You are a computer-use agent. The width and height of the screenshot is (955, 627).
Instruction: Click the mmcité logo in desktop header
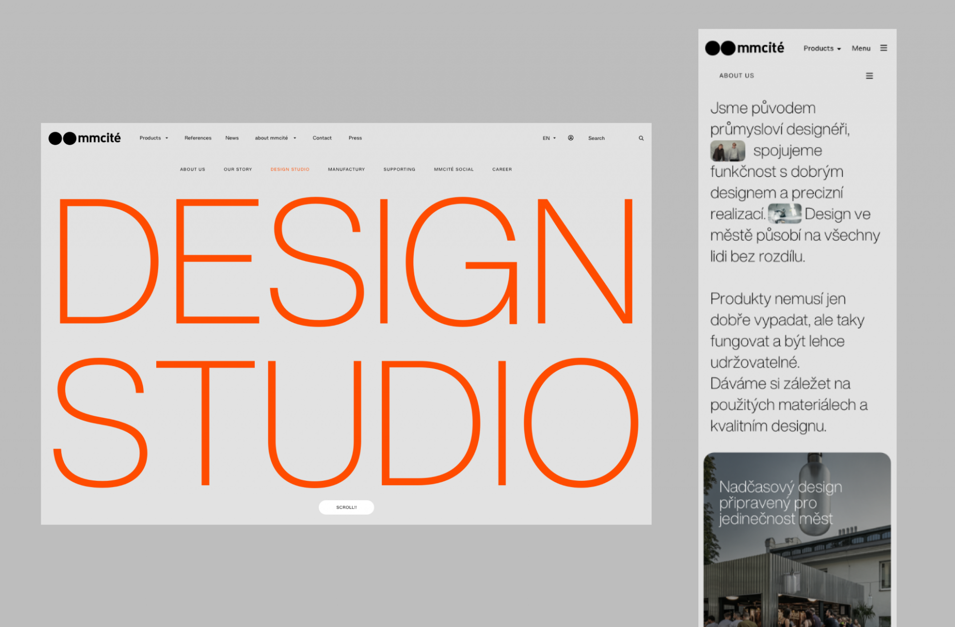click(85, 138)
